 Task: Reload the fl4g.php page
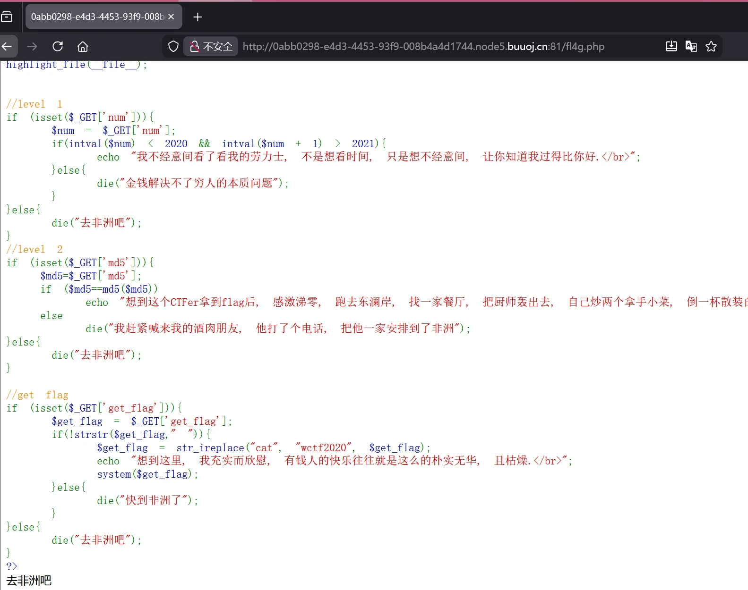[x=58, y=46]
